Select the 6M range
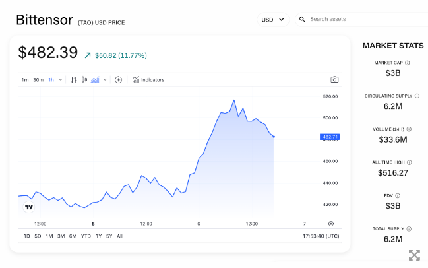The height and width of the screenshot is (268, 428). [x=73, y=236]
